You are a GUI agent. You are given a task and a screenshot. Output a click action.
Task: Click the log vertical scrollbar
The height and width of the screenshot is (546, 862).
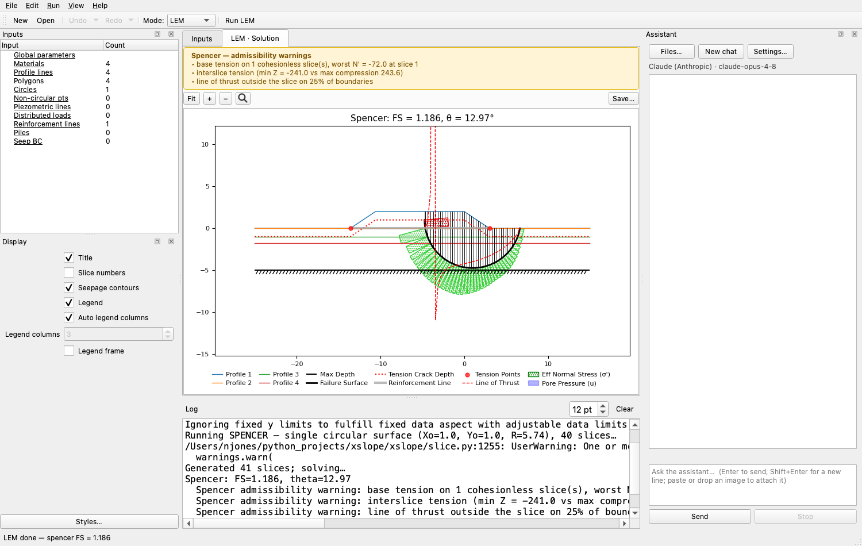click(x=635, y=468)
